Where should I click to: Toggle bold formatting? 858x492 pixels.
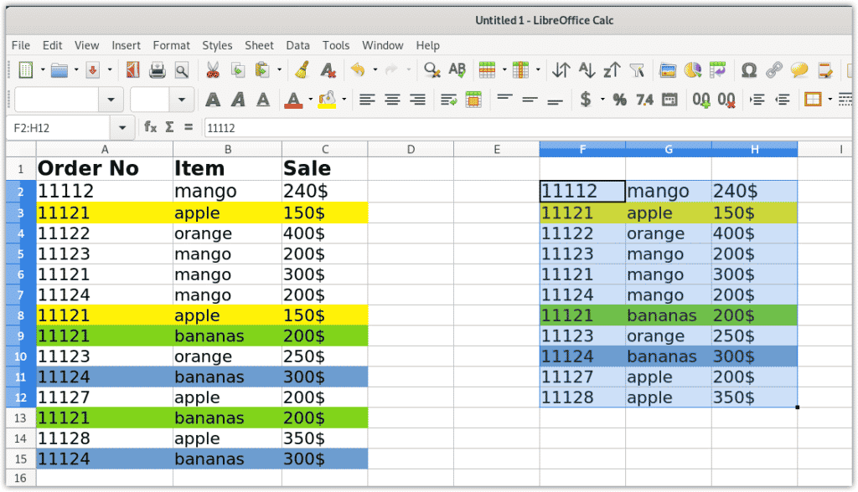tap(215, 99)
